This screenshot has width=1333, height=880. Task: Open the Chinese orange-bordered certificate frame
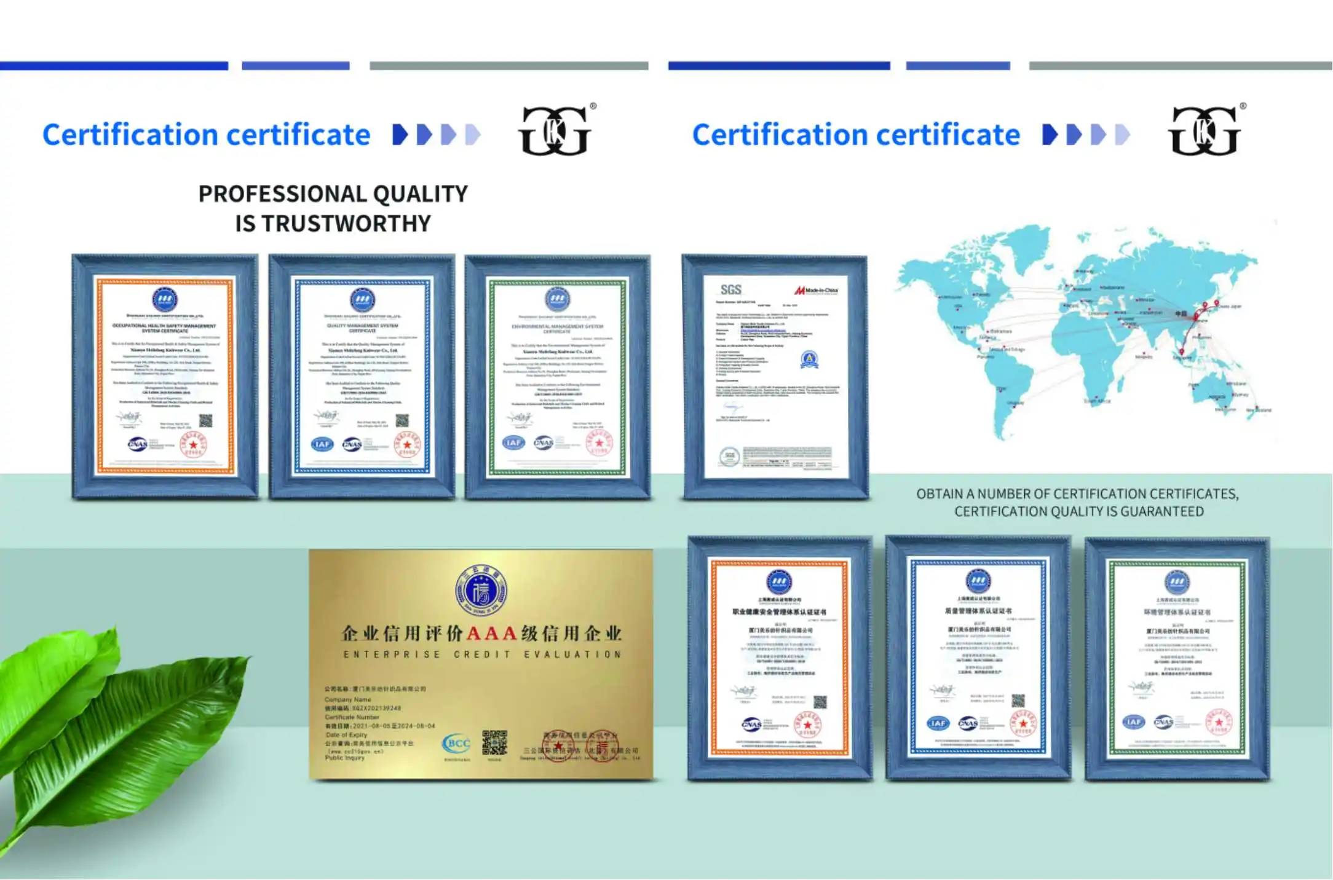(x=780, y=658)
